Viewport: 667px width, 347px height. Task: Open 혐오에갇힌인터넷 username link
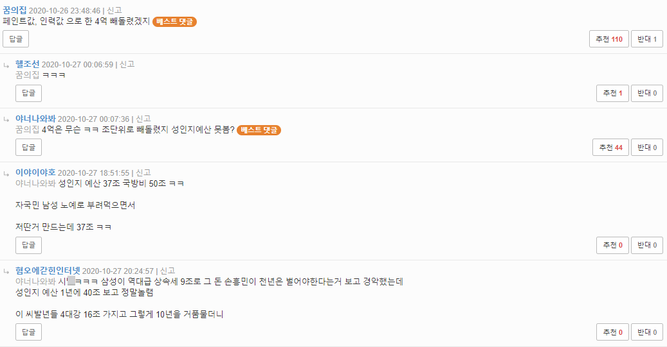(x=48, y=271)
